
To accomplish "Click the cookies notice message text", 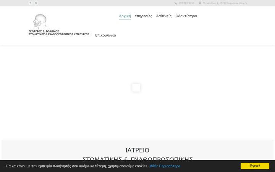I will pos(77,166).
